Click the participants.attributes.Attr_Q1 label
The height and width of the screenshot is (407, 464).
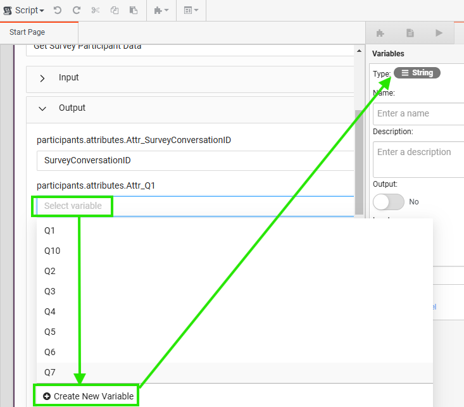(96, 185)
